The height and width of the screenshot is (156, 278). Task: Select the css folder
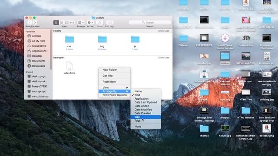pos(69,39)
